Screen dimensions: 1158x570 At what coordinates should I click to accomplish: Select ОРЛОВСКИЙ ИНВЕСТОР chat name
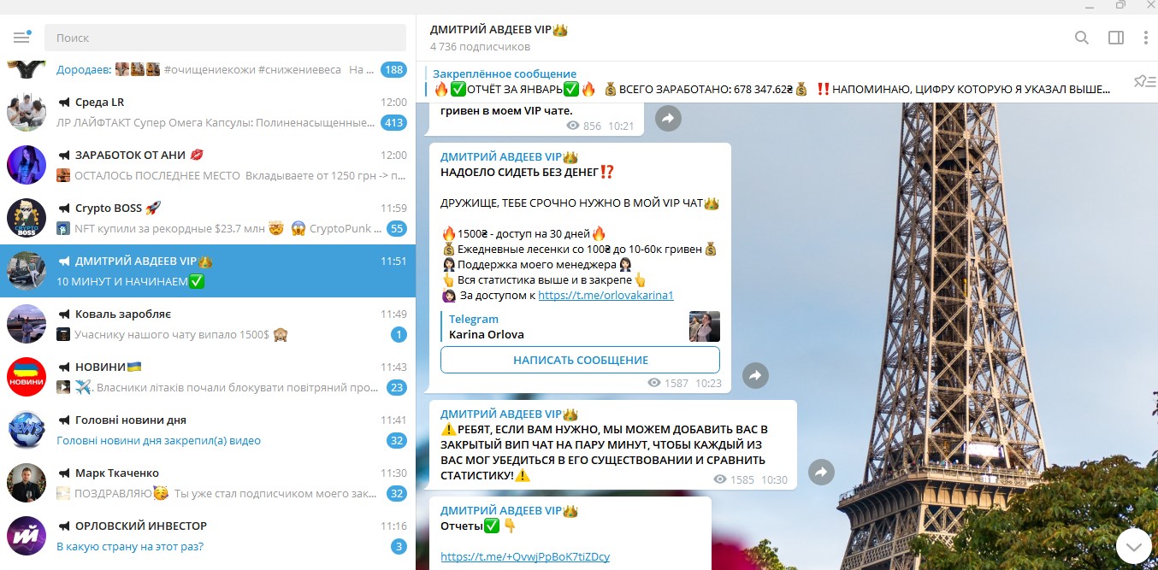pyautogui.click(x=141, y=526)
